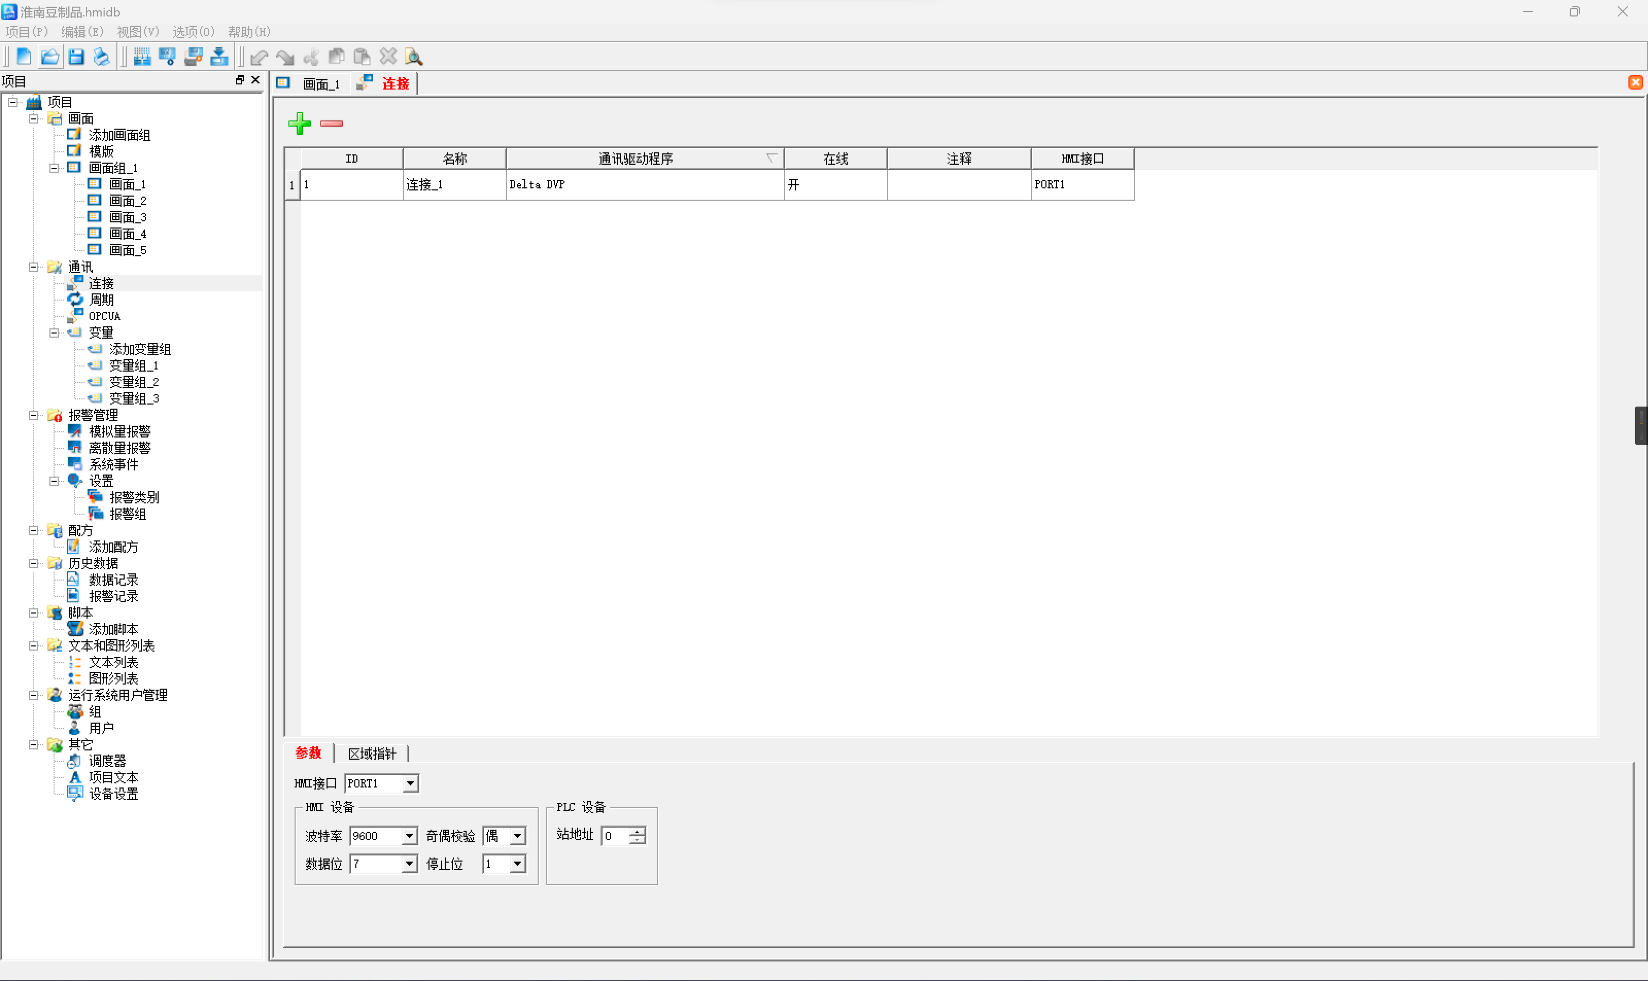Click the 注释 column header
The image size is (1648, 981).
click(959, 159)
